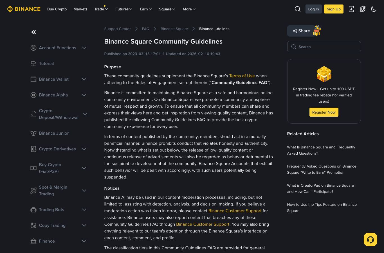Click the Copy Trading icon
The image size is (384, 253).
[x=33, y=225]
